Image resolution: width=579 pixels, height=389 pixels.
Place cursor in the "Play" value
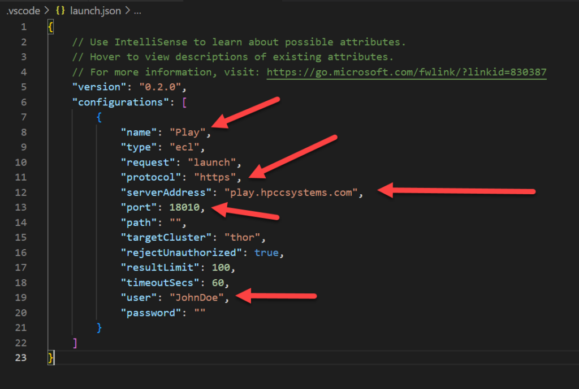187,132
